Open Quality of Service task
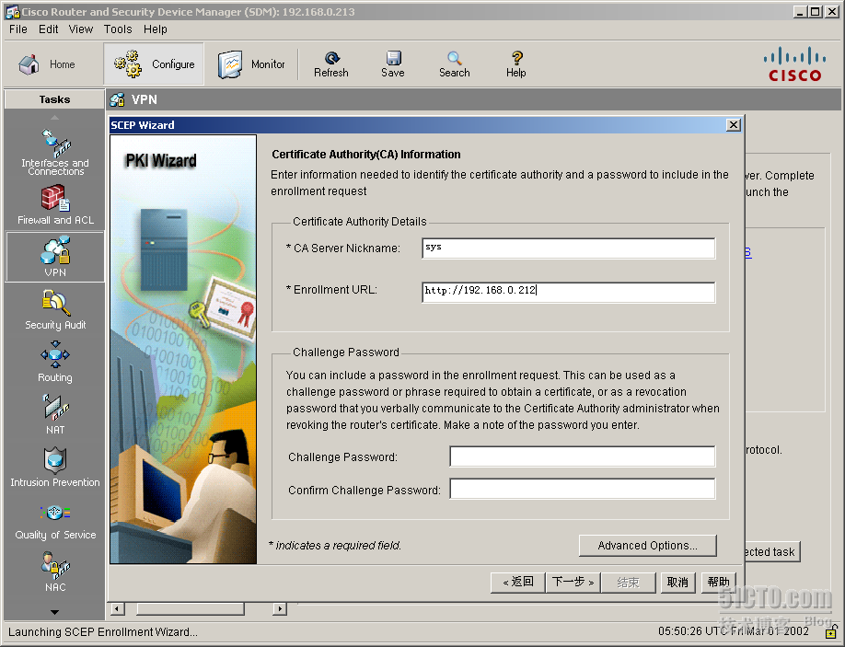The image size is (845, 647). pyautogui.click(x=55, y=522)
